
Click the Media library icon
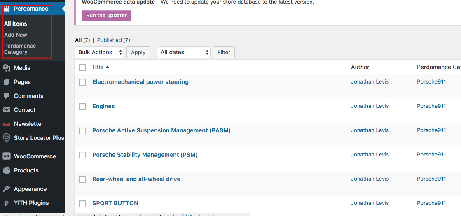click(7, 68)
